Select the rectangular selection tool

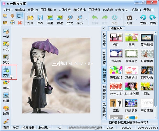pos(19,16)
